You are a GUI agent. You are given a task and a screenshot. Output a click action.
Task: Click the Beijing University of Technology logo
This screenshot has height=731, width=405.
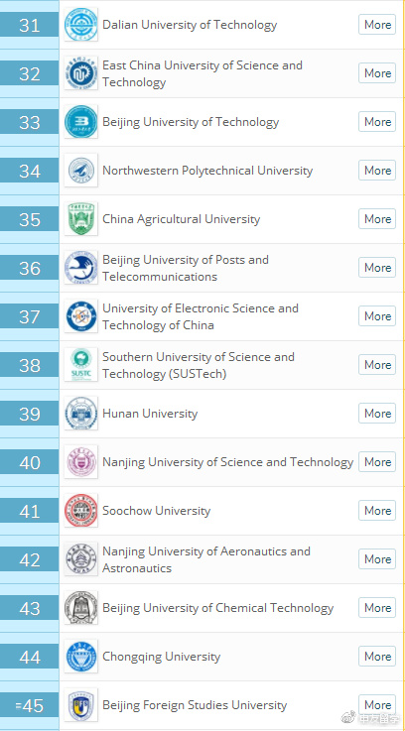click(x=81, y=122)
